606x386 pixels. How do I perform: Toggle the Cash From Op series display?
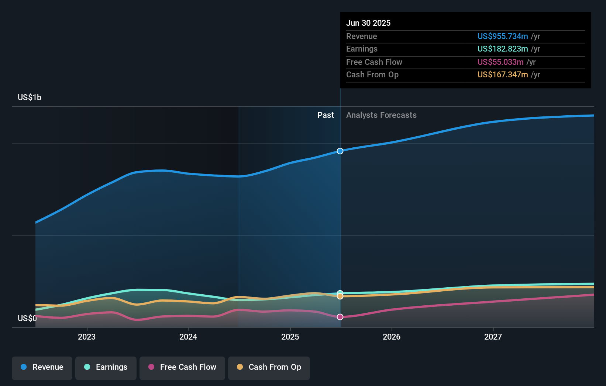click(x=269, y=367)
